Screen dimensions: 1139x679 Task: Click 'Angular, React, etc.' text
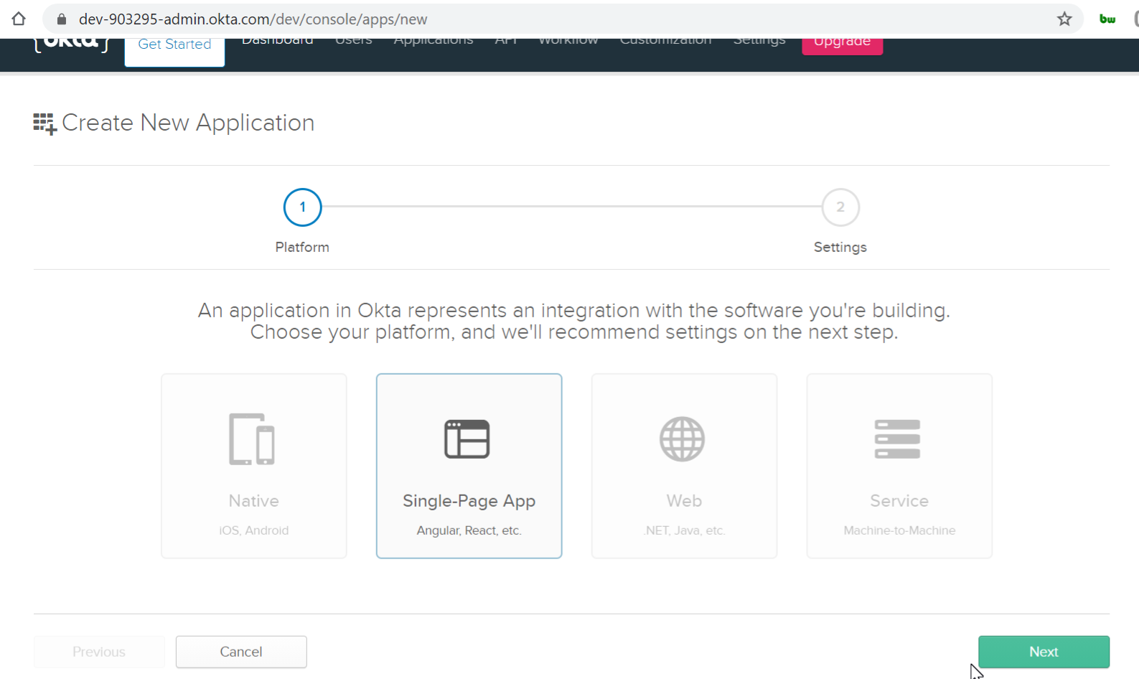[x=469, y=530]
